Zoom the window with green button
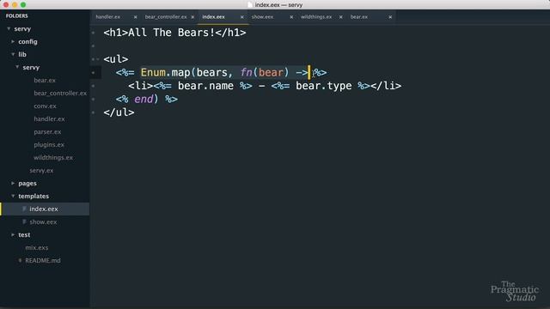The image size is (550, 309). pos(23,5)
